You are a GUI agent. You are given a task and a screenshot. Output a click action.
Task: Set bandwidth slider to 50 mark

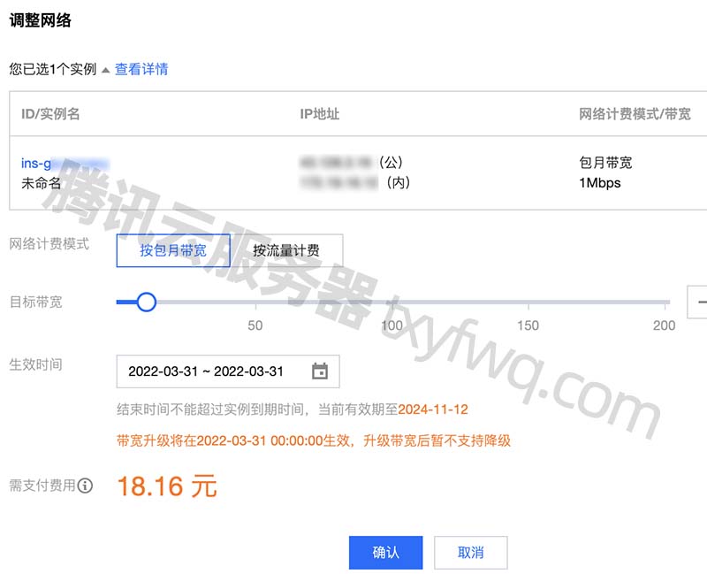[255, 302]
